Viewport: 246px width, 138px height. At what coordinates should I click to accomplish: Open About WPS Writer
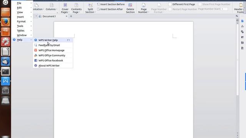coord(53,66)
